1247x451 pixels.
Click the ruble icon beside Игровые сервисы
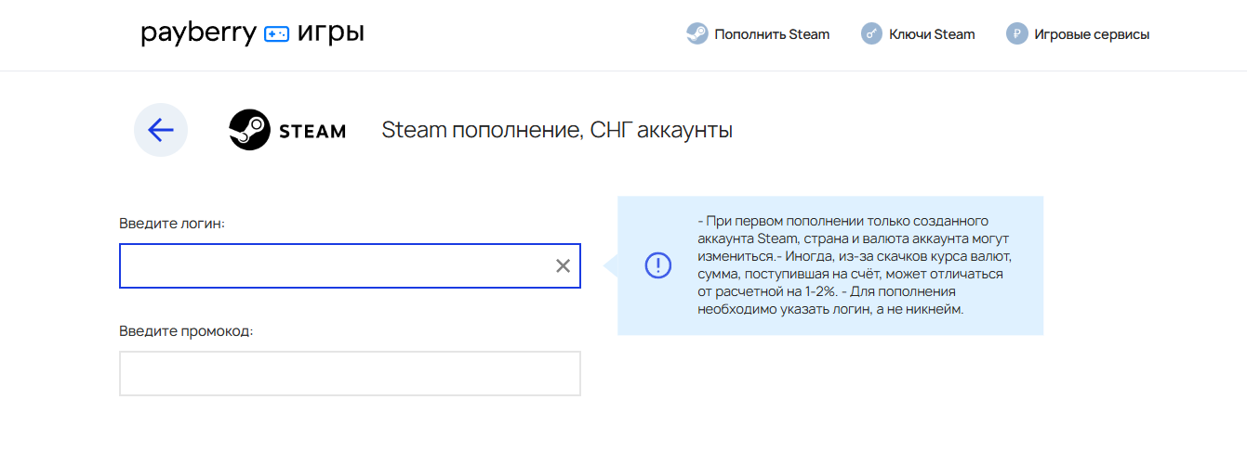pos(1016,34)
